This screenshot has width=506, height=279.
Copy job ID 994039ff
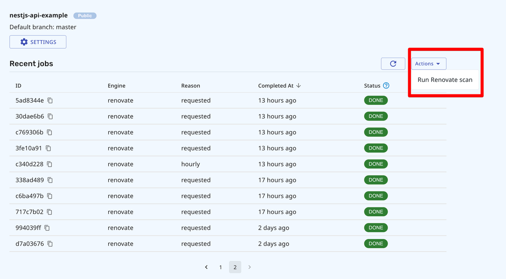coord(47,228)
